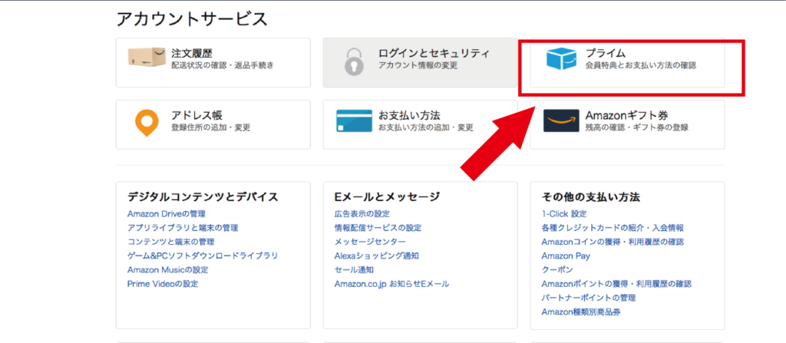Click the orange address pin icon
This screenshot has width=786, height=343.
pos(147,123)
